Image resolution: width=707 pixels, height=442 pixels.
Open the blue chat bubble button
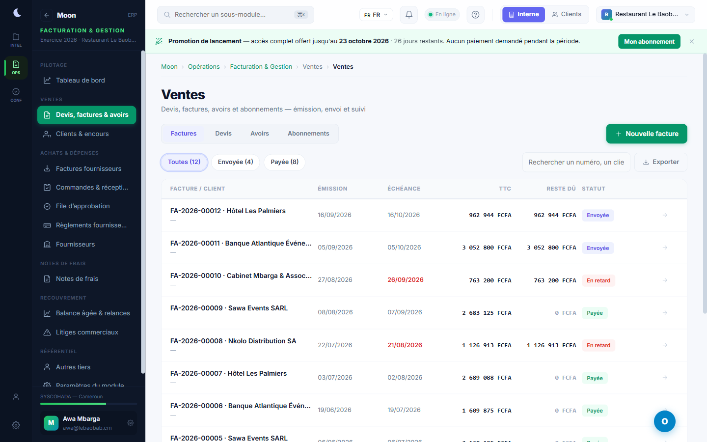665,421
